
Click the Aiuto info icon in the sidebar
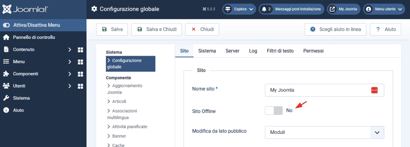6,110
